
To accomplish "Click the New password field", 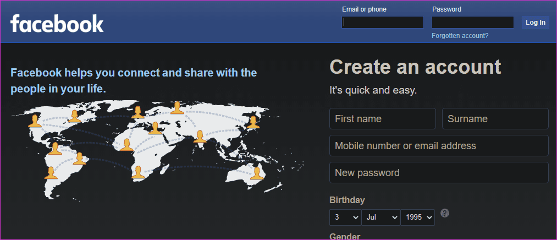I will tap(439, 173).
